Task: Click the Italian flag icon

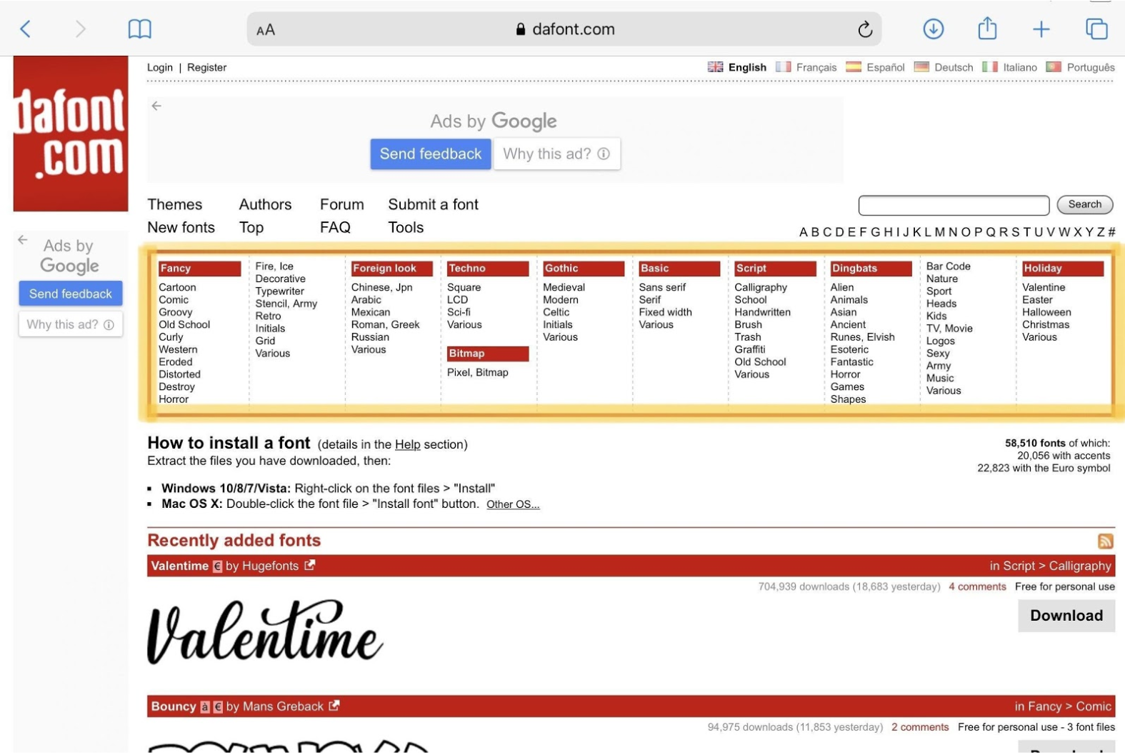Action: (x=990, y=66)
